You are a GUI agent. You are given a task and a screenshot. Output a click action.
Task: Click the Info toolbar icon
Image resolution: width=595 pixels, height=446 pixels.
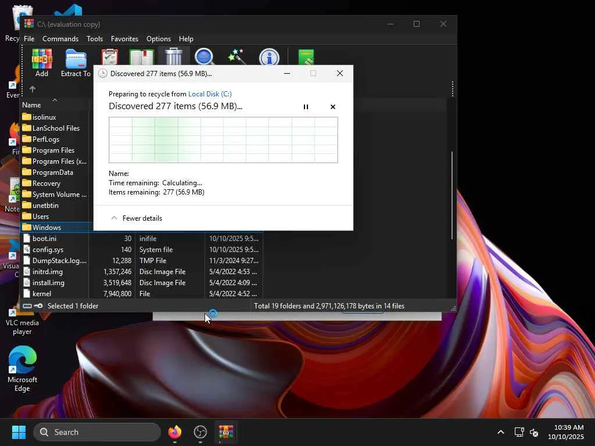268,57
